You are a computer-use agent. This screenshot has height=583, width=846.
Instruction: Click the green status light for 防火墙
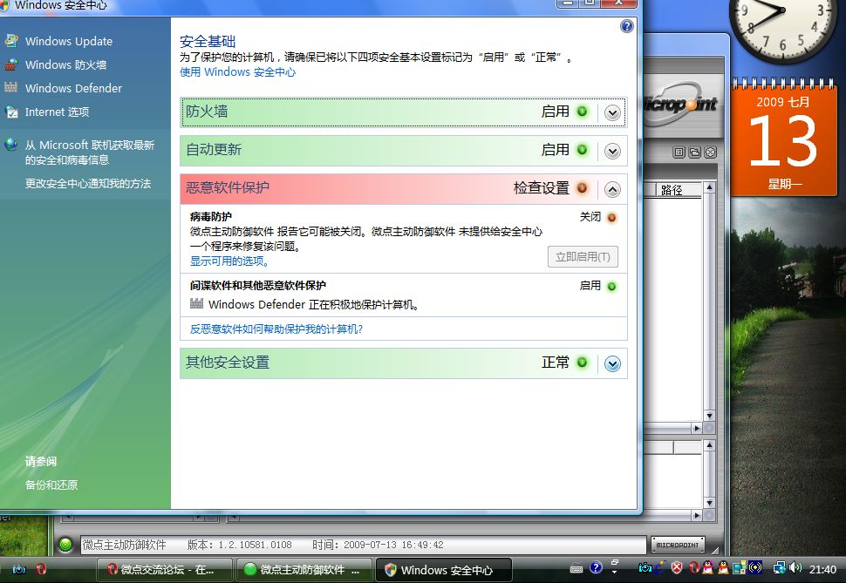tap(582, 112)
